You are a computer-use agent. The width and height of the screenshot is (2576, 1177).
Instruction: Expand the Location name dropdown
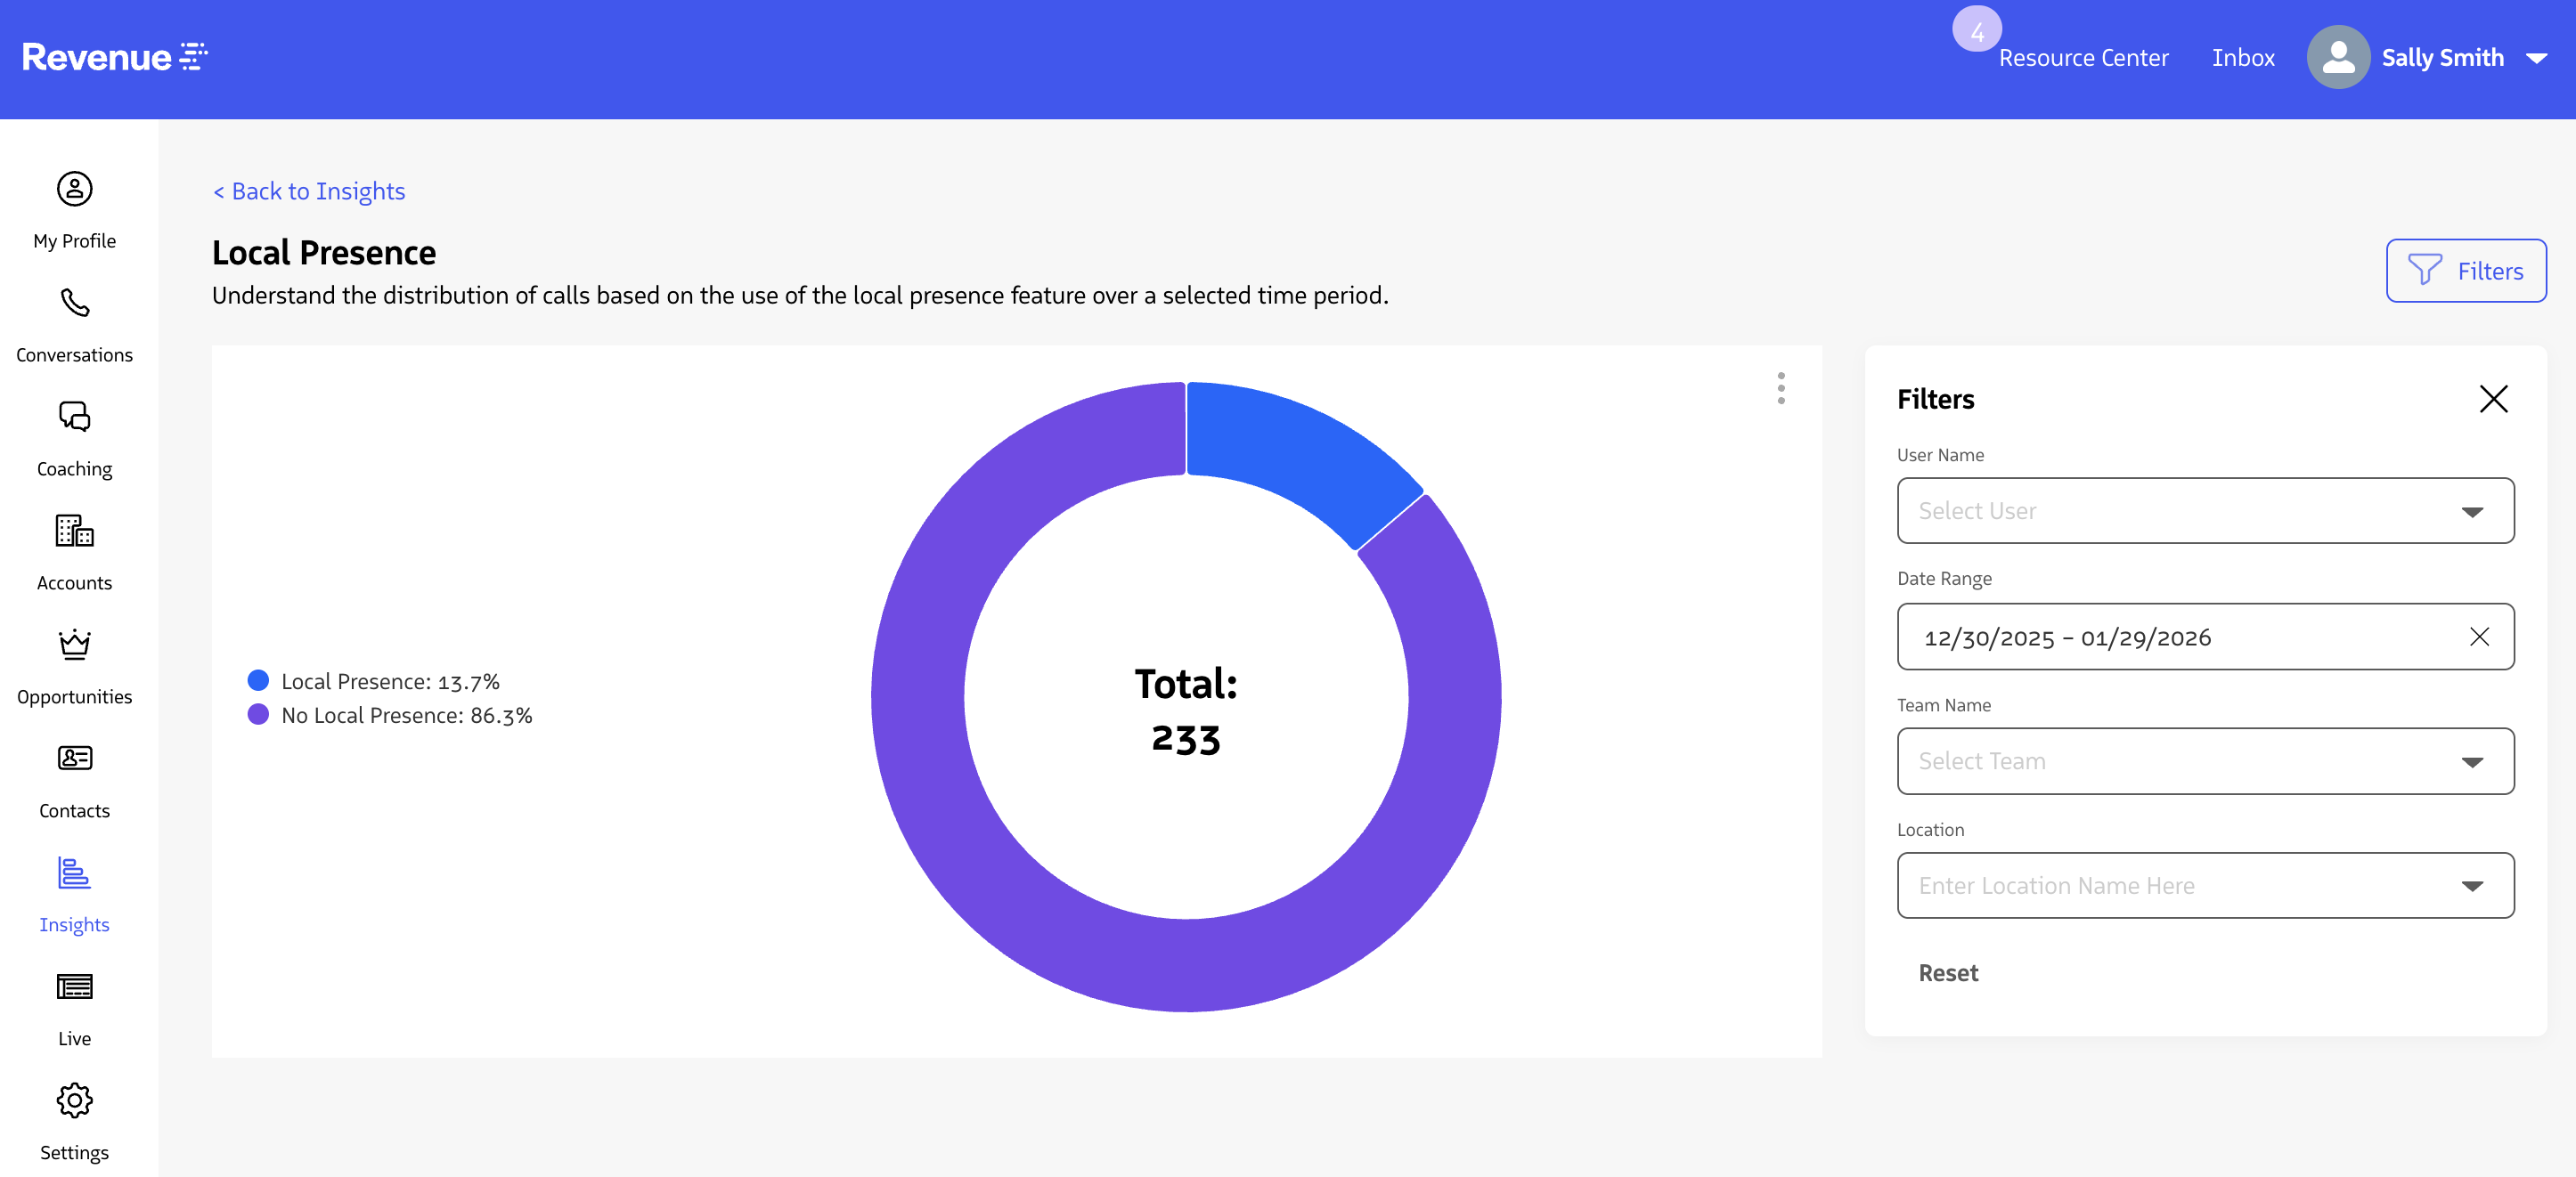click(x=2204, y=885)
